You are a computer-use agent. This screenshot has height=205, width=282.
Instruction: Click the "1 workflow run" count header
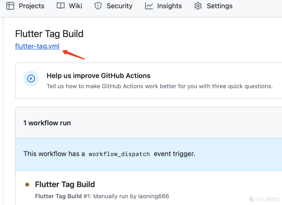tap(47, 123)
